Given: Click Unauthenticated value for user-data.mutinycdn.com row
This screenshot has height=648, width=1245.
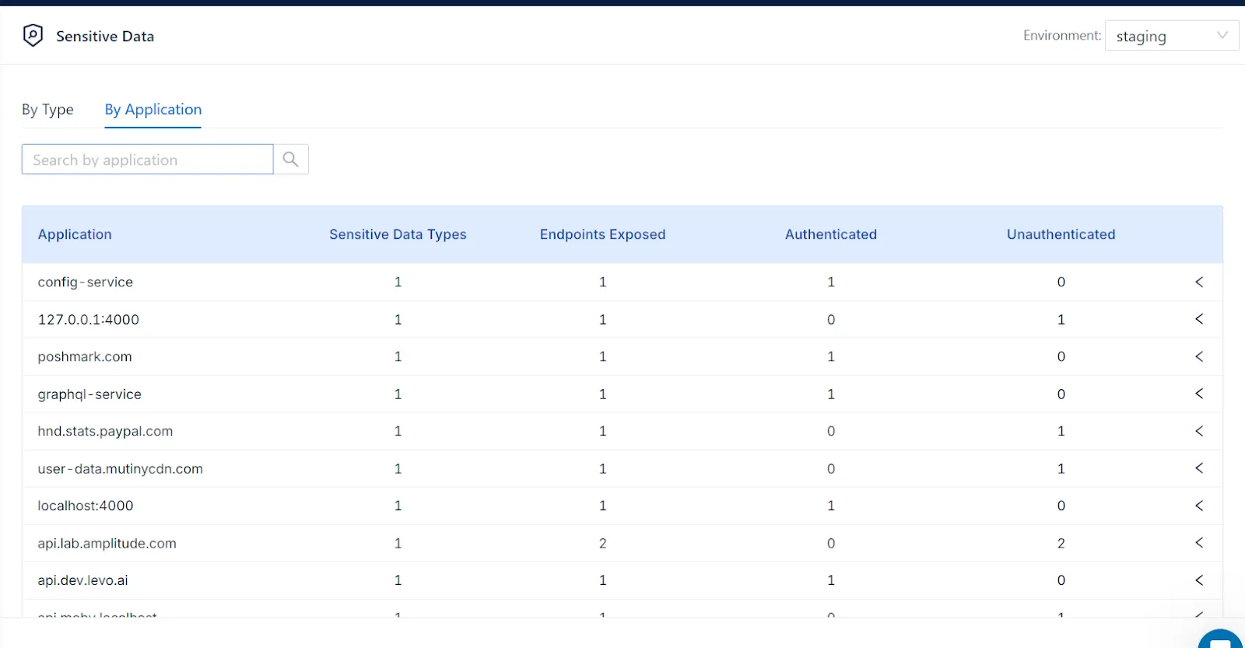Looking at the screenshot, I should pos(1061,469).
